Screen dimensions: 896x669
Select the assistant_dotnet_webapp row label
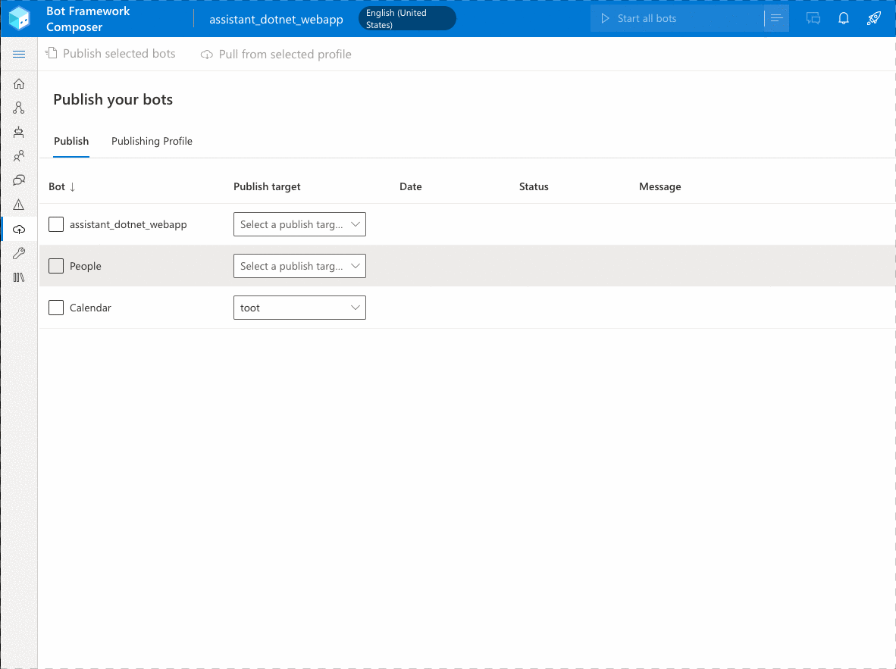click(x=128, y=224)
